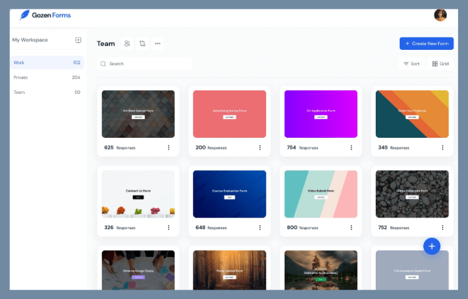Open the kebab menu for 754 responses card
Image resolution: width=468 pixels, height=299 pixels.
point(352,148)
